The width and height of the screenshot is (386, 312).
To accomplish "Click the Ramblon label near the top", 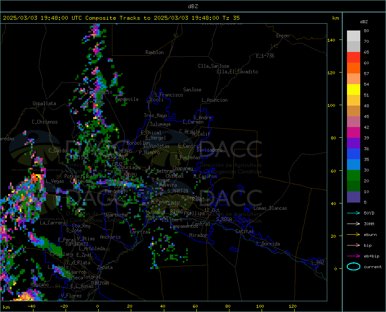I will (154, 52).
